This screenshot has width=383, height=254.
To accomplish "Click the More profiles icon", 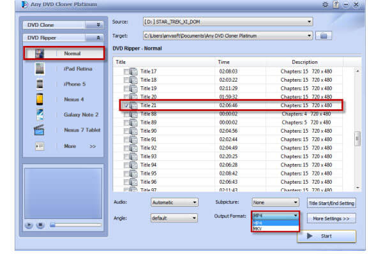I will [x=40, y=146].
